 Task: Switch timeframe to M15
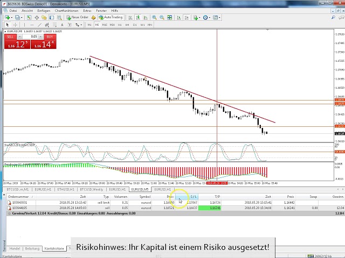click(105, 25)
